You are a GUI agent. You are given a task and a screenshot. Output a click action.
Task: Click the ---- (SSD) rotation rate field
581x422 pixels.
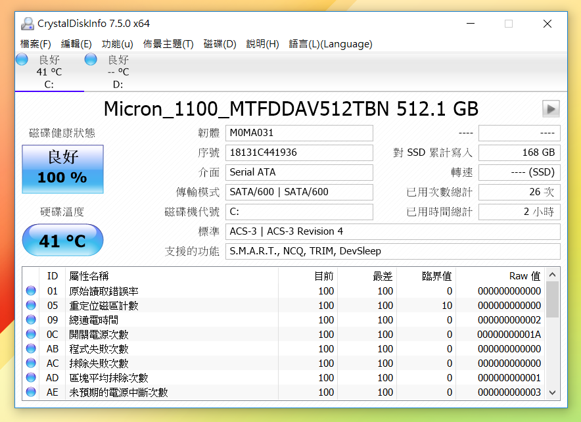(519, 172)
